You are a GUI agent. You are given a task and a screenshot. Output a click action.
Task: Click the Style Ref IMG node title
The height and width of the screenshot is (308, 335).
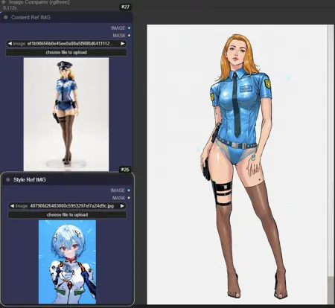[x=30, y=180]
